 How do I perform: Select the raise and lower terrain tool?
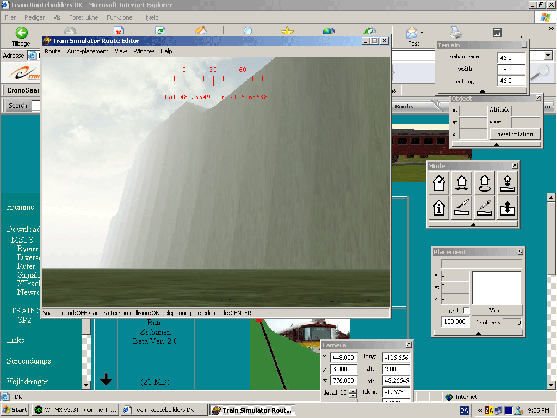point(508,207)
